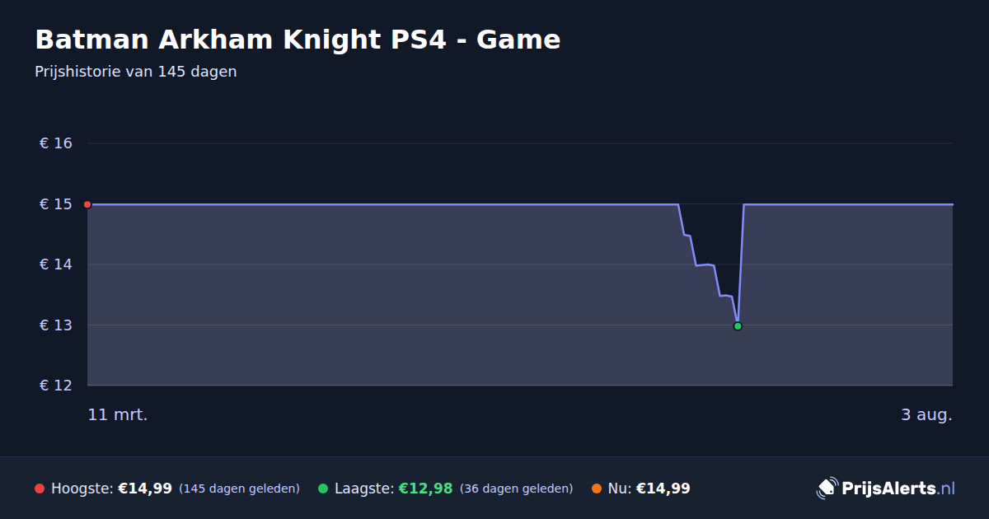The height and width of the screenshot is (519, 989).
Task: Click the 3 aug. end date label
Action: [x=926, y=415]
